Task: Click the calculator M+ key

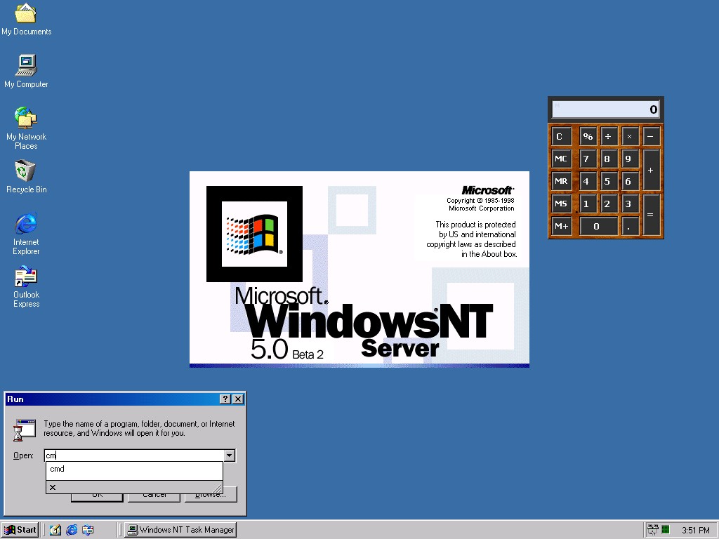Action: [x=561, y=226]
